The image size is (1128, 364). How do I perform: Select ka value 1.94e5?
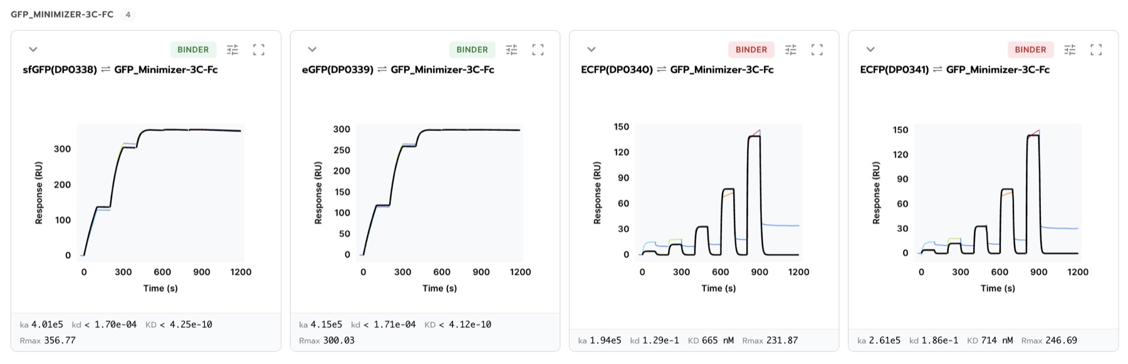(605, 341)
